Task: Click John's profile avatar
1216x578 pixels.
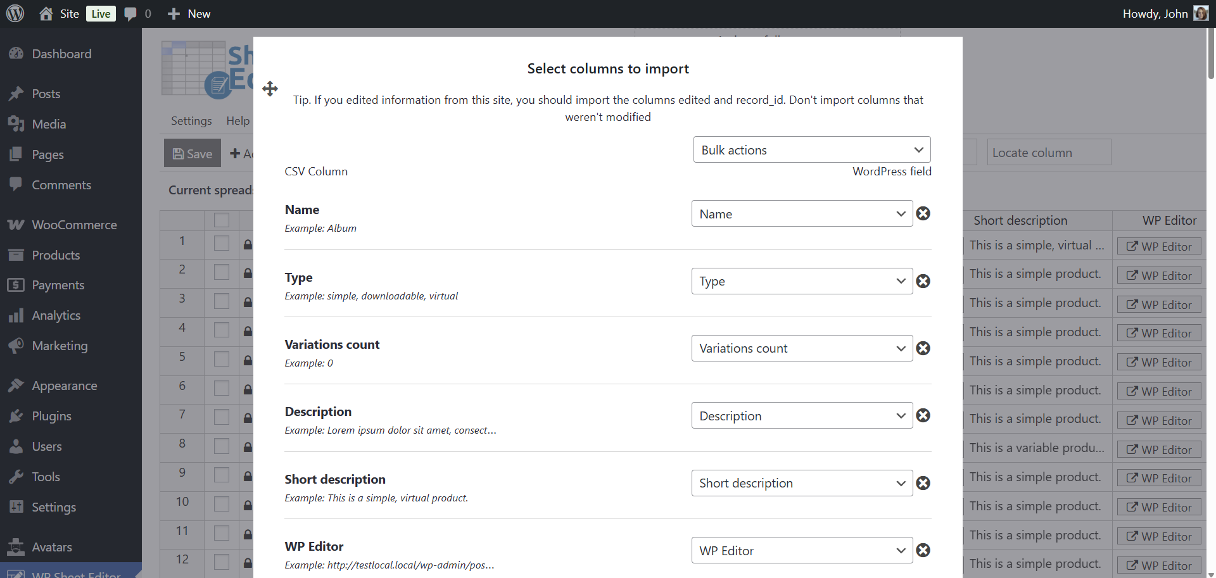Action: [x=1200, y=13]
